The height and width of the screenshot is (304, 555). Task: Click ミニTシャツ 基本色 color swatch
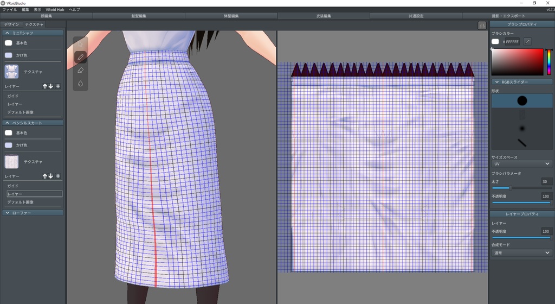(x=9, y=43)
